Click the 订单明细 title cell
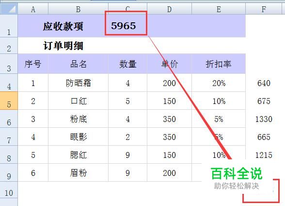The width and height of the screenshot is (285, 206). click(x=63, y=46)
